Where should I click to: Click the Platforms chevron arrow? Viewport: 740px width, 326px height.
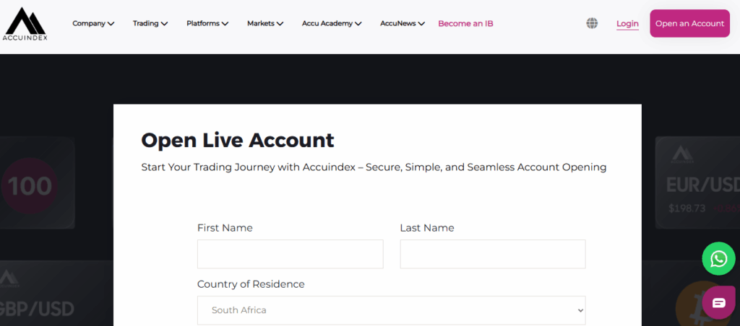coord(225,24)
